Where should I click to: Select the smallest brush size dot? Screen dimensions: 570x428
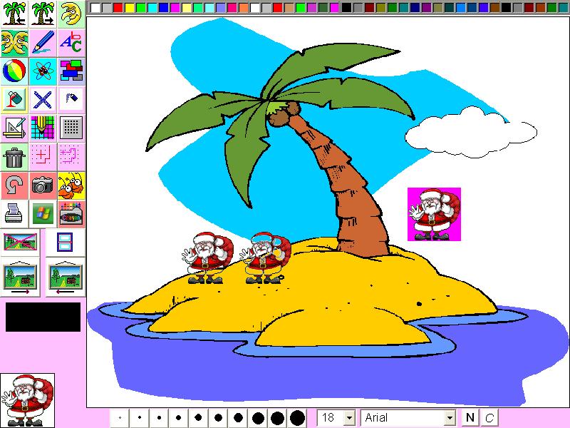click(x=120, y=418)
